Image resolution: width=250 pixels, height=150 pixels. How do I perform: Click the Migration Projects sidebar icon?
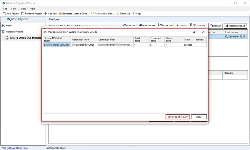pos(3,32)
